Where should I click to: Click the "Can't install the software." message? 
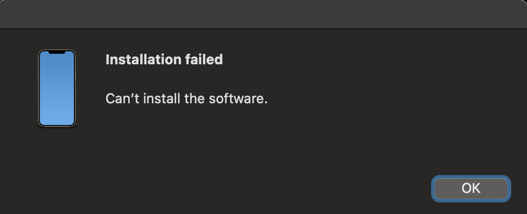coord(187,99)
